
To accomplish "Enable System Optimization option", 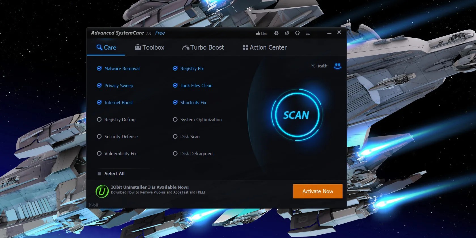I will 175,119.
